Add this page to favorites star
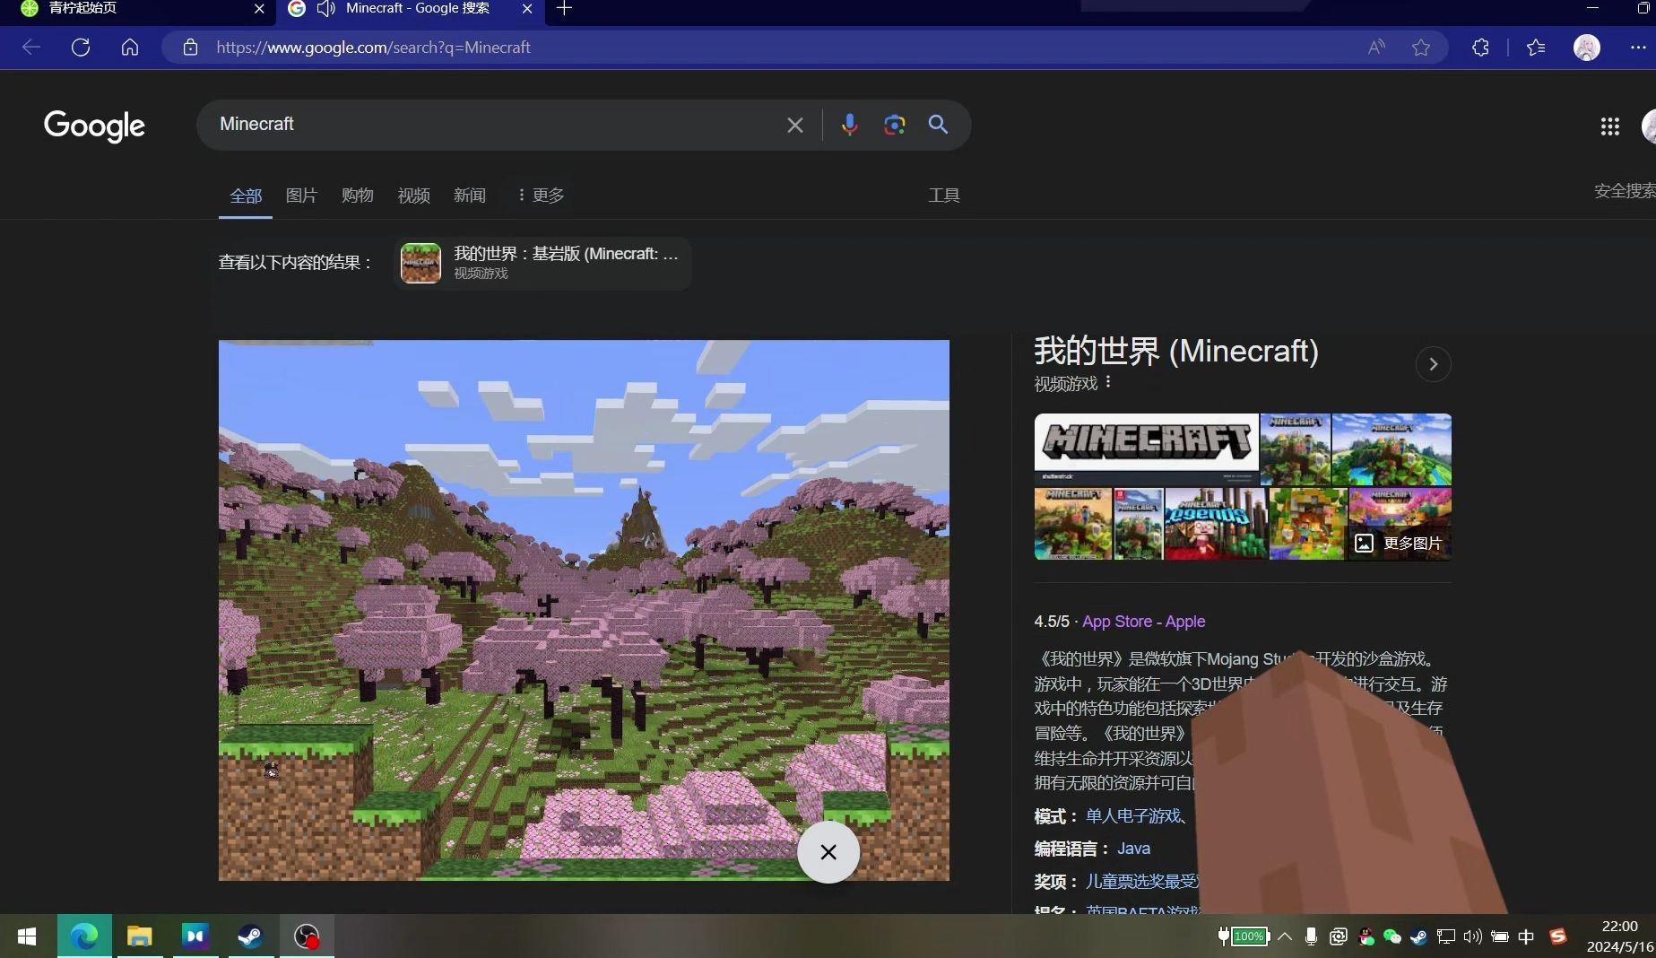Image resolution: width=1656 pixels, height=958 pixels. click(x=1421, y=48)
